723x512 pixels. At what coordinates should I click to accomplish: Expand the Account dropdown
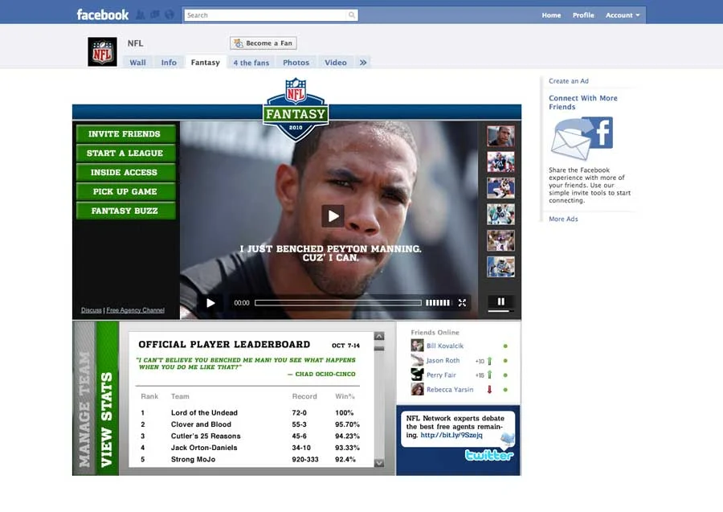pyautogui.click(x=623, y=15)
